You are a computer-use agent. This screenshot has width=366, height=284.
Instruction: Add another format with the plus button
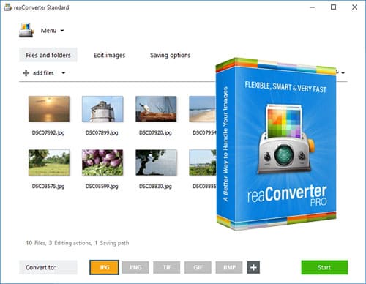pyautogui.click(x=253, y=267)
